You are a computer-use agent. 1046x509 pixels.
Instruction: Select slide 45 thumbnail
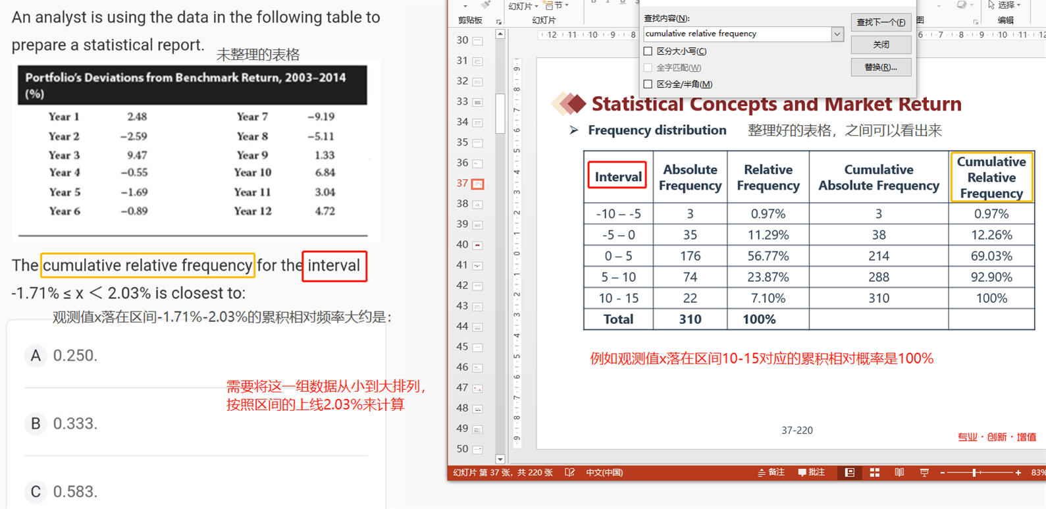click(478, 347)
